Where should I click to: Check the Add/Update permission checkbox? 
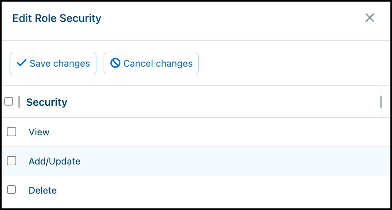pyautogui.click(x=12, y=161)
